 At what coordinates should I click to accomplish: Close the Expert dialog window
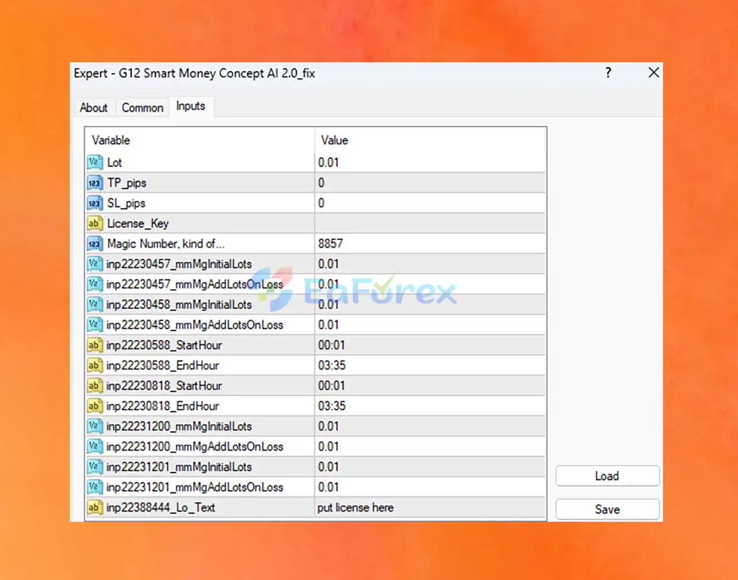click(x=654, y=73)
